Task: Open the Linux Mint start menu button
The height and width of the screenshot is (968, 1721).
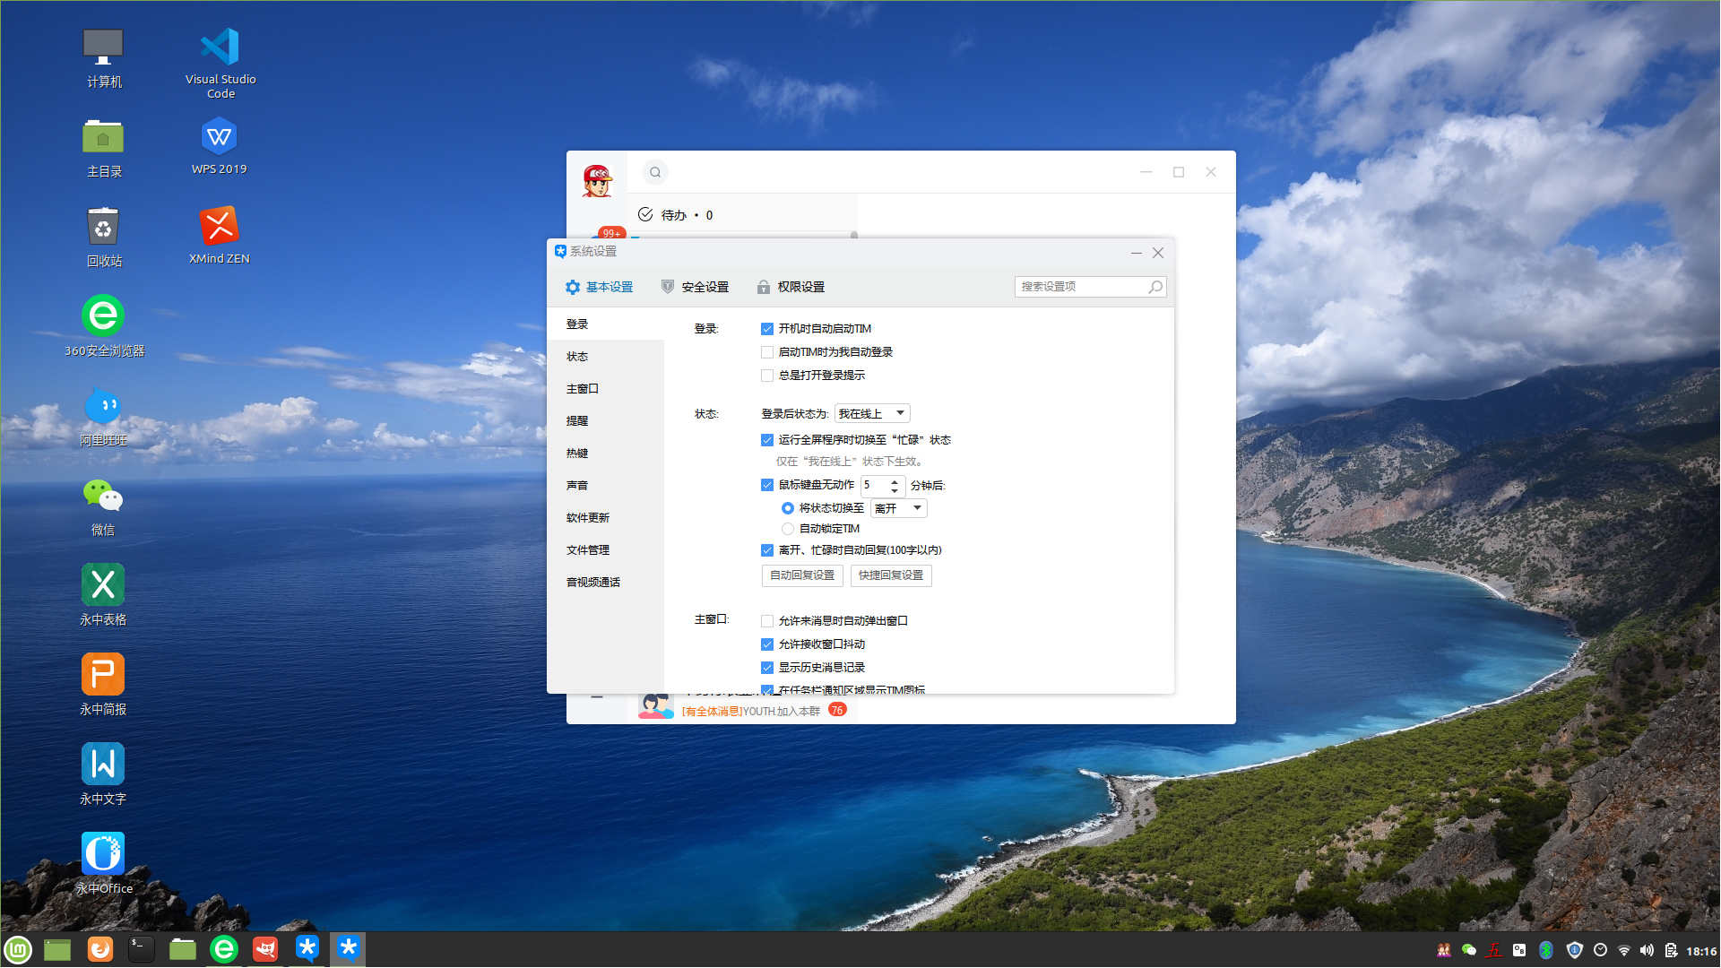Action: pyautogui.click(x=18, y=949)
